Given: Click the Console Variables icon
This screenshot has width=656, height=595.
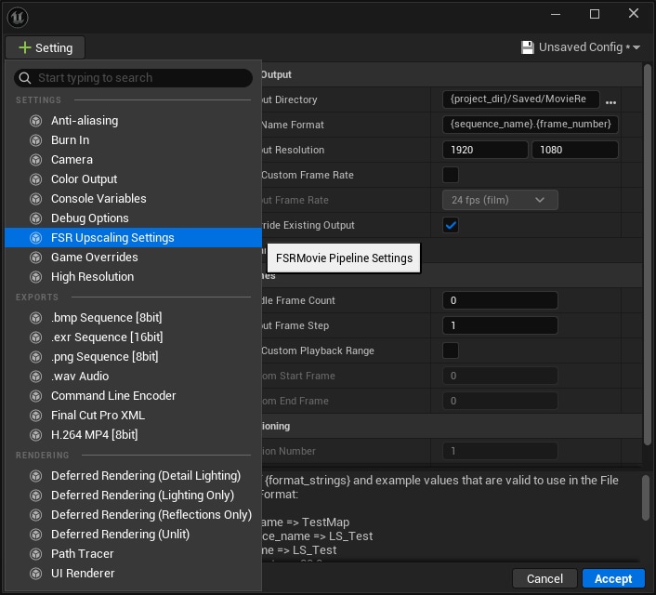Looking at the screenshot, I should pos(35,199).
